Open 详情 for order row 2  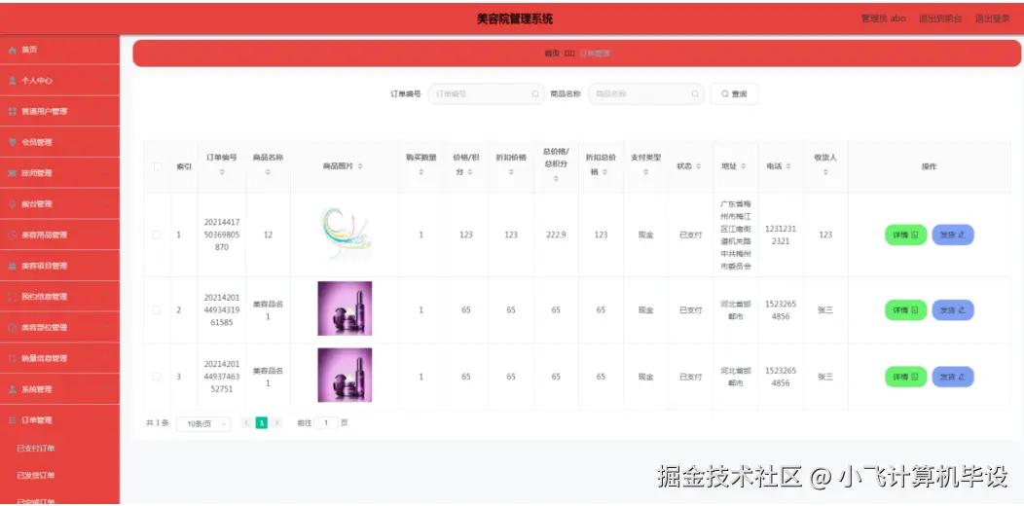pyautogui.click(x=905, y=310)
